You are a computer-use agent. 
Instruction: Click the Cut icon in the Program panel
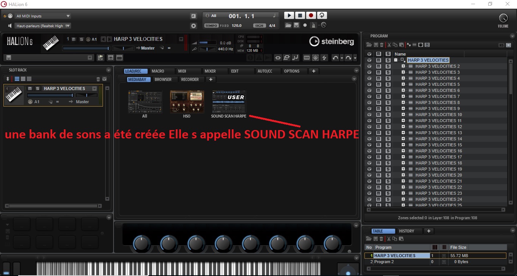coord(389,45)
